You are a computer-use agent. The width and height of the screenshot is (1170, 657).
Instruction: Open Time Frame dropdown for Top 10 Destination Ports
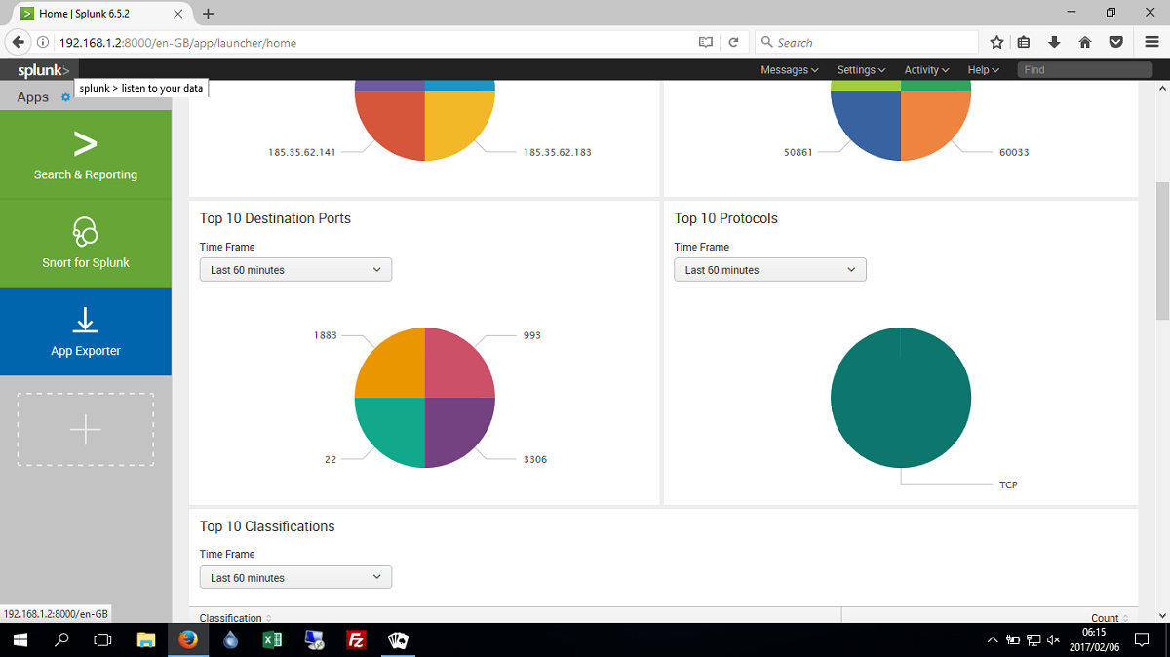pos(295,269)
